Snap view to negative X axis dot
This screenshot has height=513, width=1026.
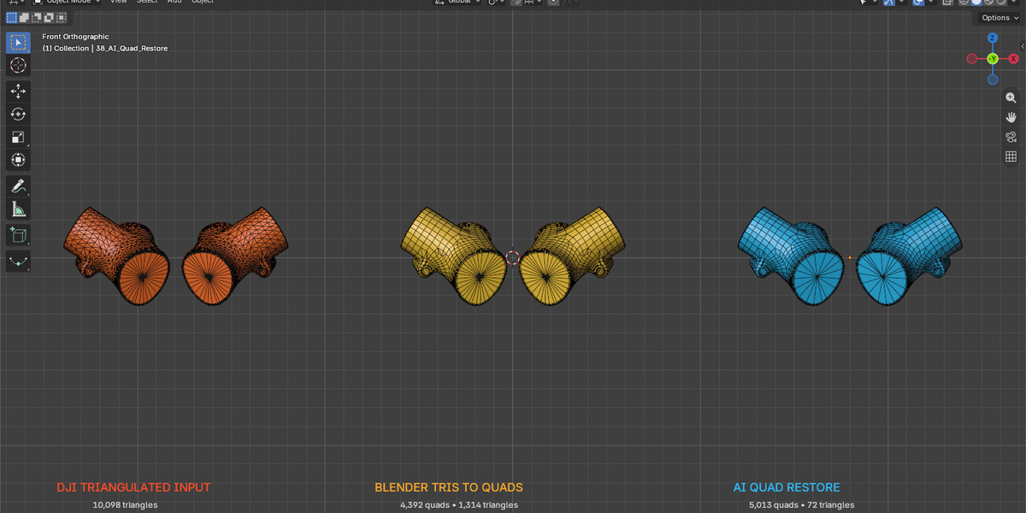971,59
